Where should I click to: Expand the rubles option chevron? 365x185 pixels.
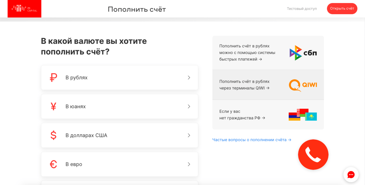coord(189,78)
